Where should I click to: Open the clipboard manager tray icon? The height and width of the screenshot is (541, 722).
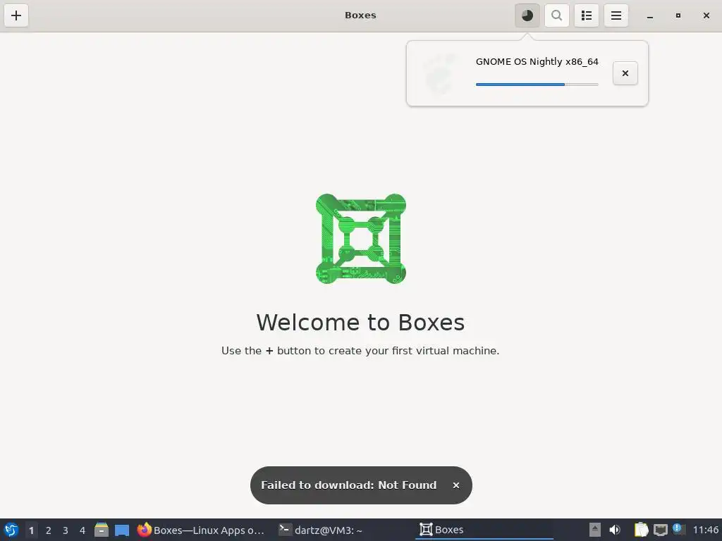pyautogui.click(x=641, y=530)
